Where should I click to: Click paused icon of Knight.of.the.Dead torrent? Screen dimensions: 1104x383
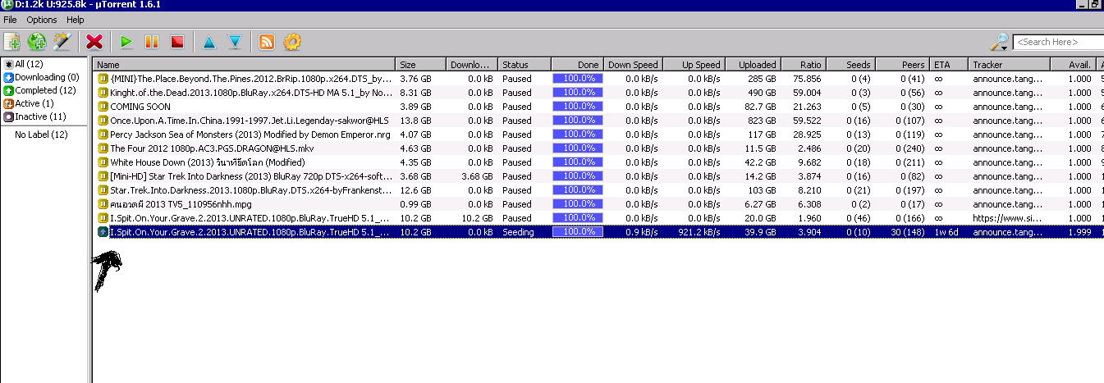(103, 93)
